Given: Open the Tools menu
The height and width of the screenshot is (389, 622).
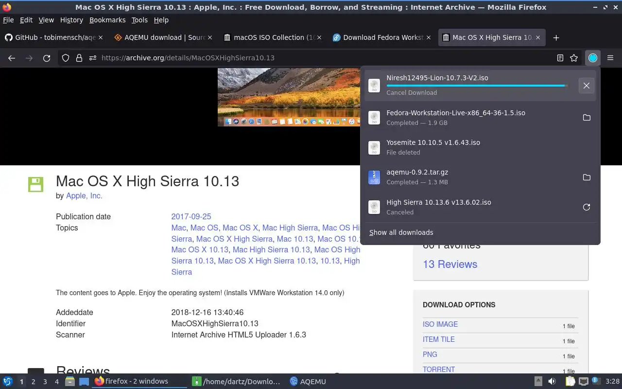Looking at the screenshot, I should [x=139, y=20].
